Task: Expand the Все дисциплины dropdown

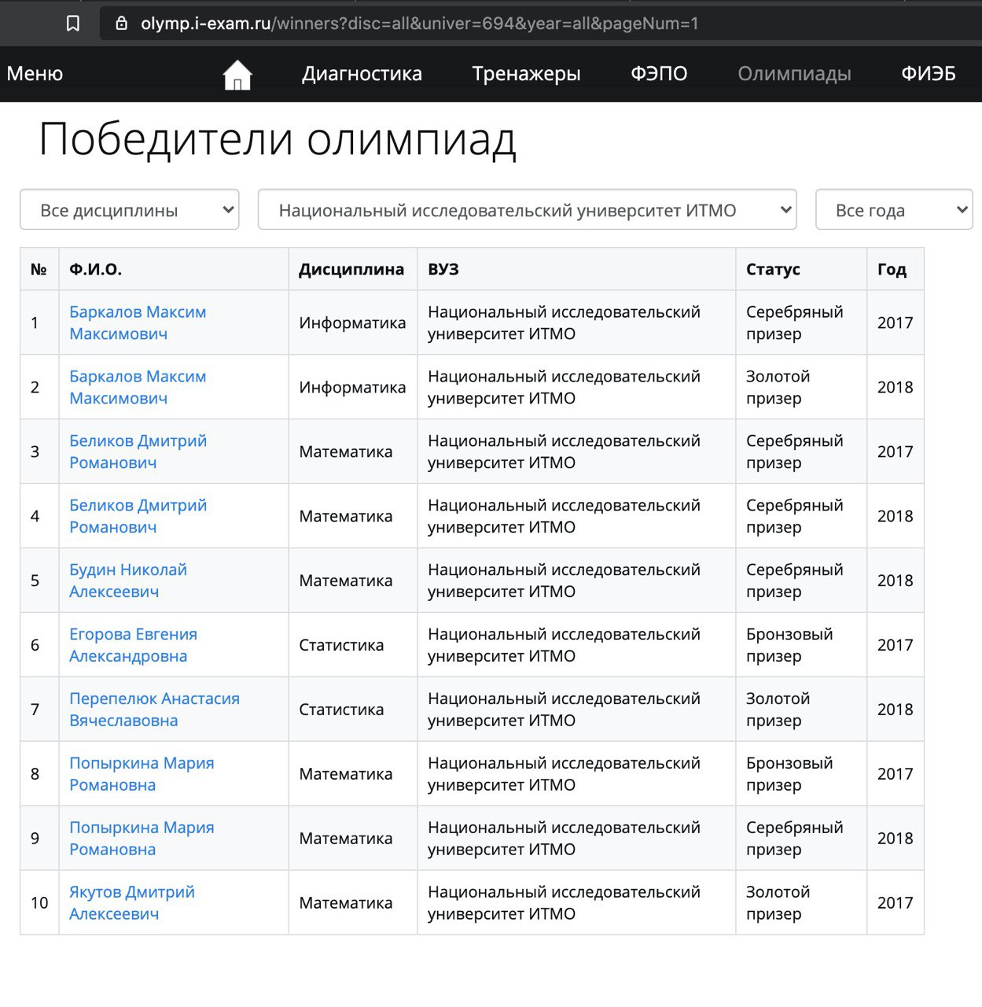Action: [x=130, y=210]
